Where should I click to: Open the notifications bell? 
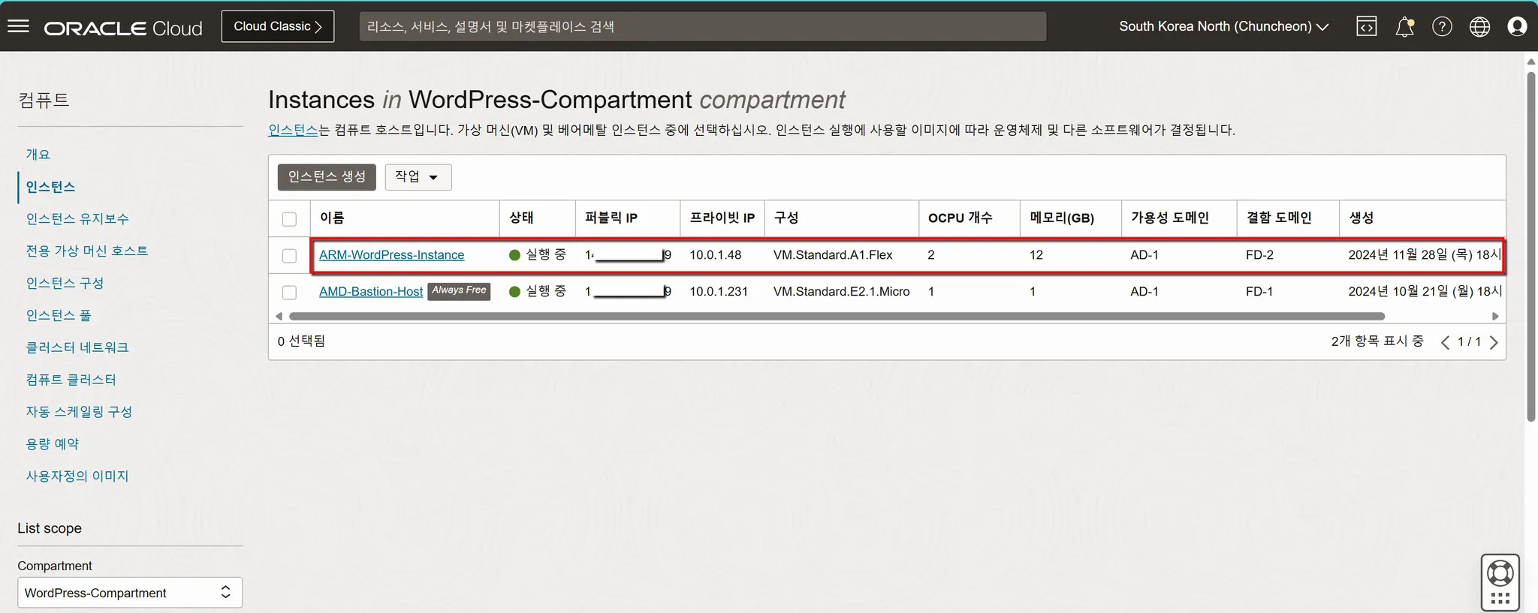coord(1404,26)
